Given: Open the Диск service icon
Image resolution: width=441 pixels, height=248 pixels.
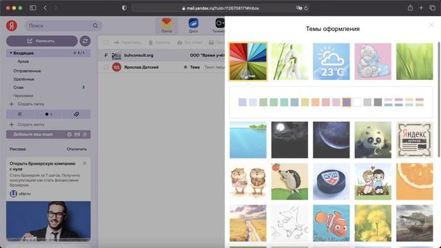Looking at the screenshot, I should click(x=193, y=25).
